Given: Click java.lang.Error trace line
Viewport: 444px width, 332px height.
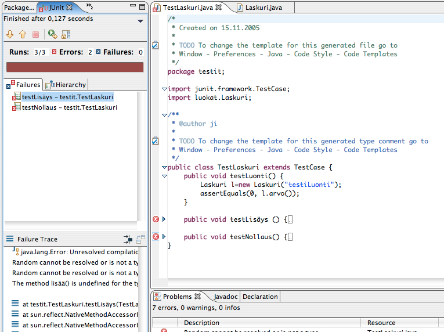Looking at the screenshot, I should pyautogui.click(x=75, y=252).
